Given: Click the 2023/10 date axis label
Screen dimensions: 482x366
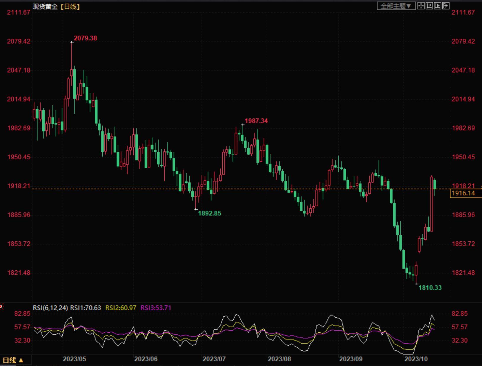Looking at the screenshot, I should coord(416,359).
